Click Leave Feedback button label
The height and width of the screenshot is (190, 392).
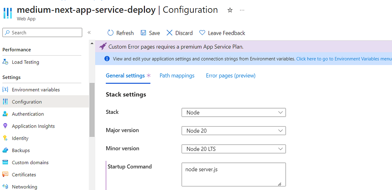pyautogui.click(x=227, y=33)
